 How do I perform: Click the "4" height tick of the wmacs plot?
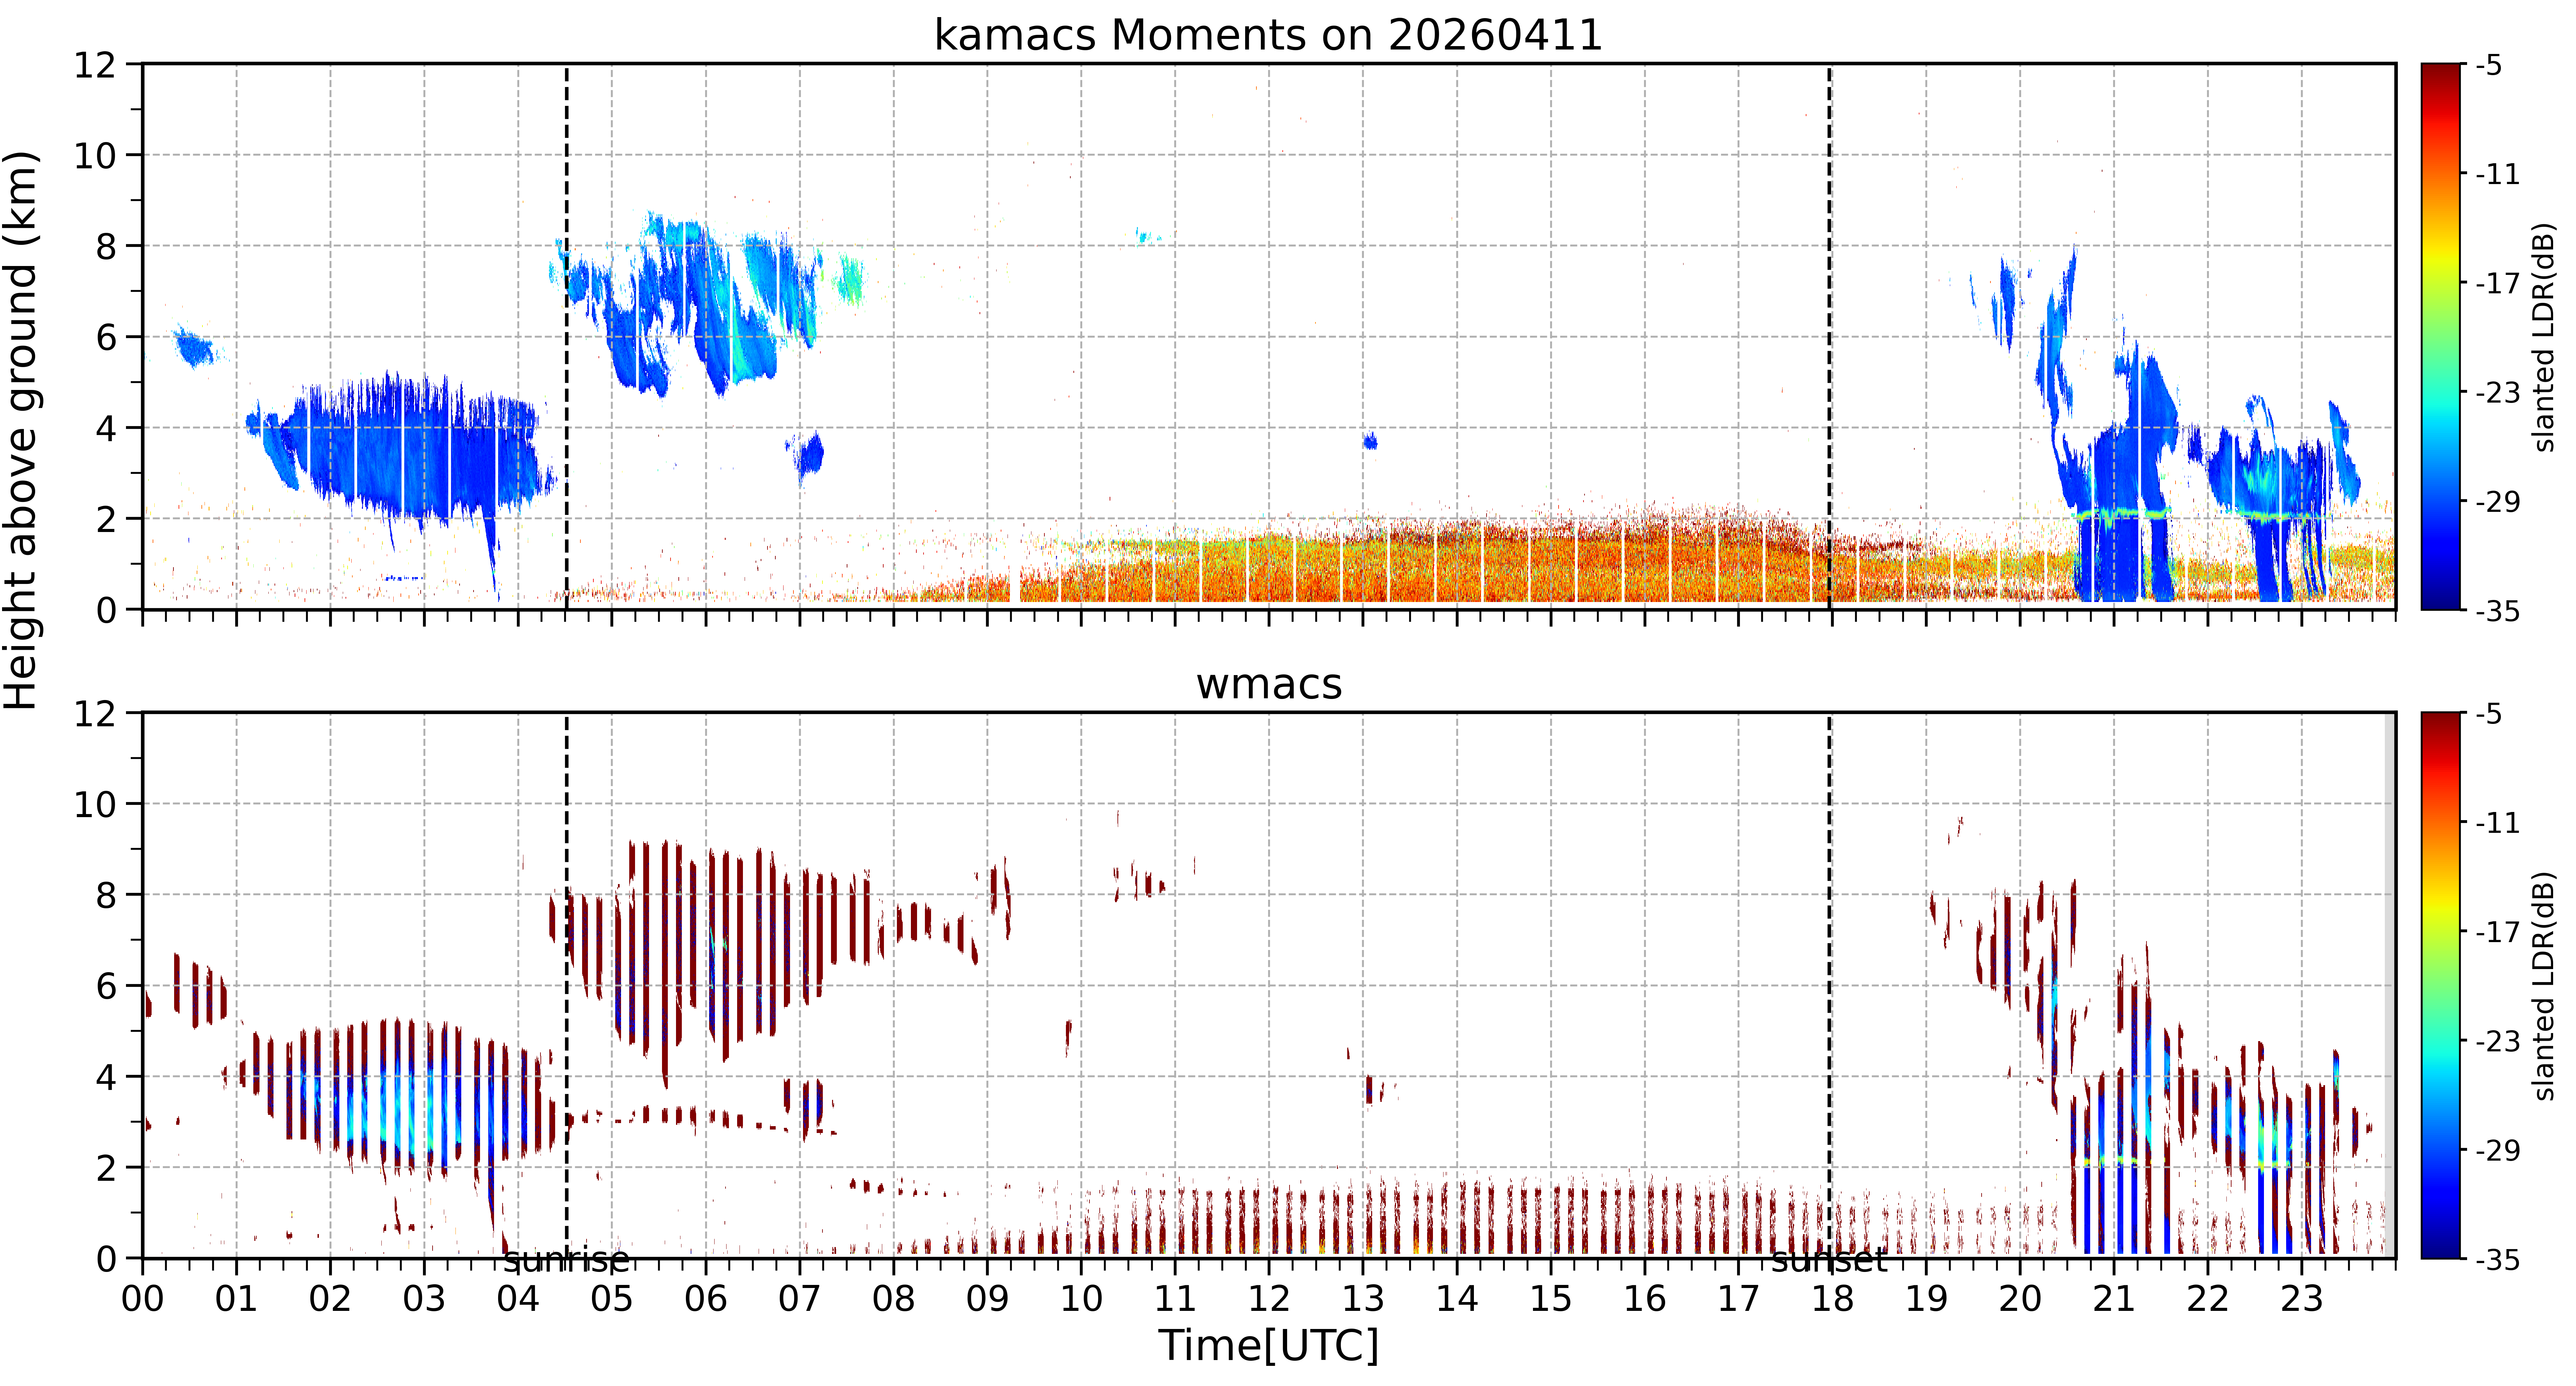pos(106,1077)
